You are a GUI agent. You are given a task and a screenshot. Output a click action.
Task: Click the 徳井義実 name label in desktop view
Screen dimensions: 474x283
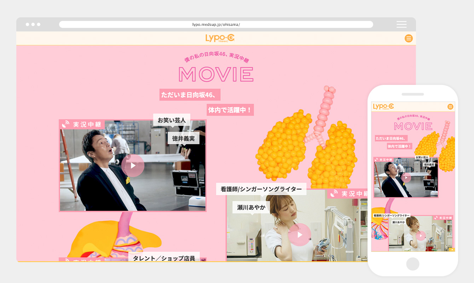pos(184,138)
